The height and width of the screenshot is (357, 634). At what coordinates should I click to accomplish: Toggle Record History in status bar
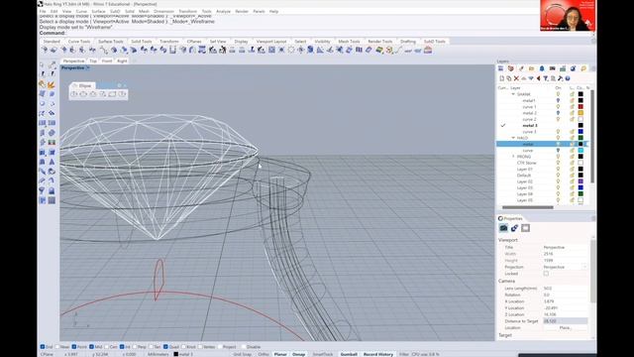(378, 354)
